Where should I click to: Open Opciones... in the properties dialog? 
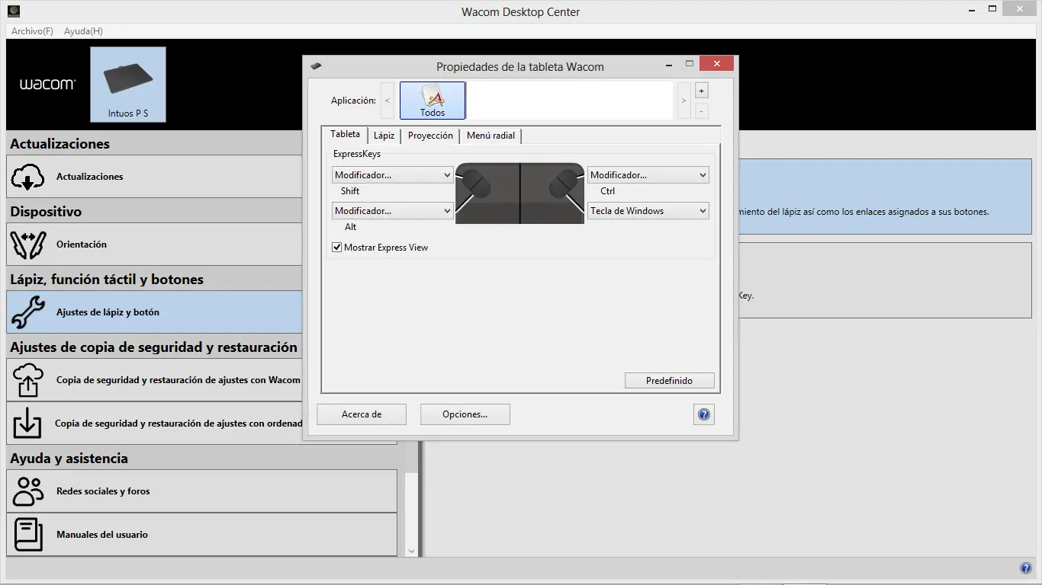465,414
